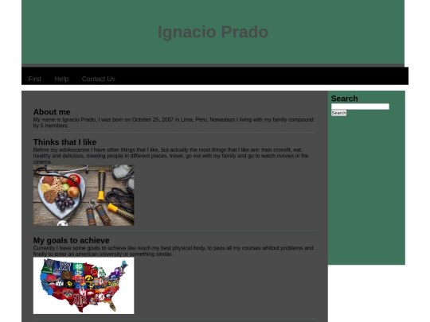Viewport: 430px width, 322px height.
Task: Click paragraph starting 'My name is Ignacio Prado'
Action: click(174, 122)
